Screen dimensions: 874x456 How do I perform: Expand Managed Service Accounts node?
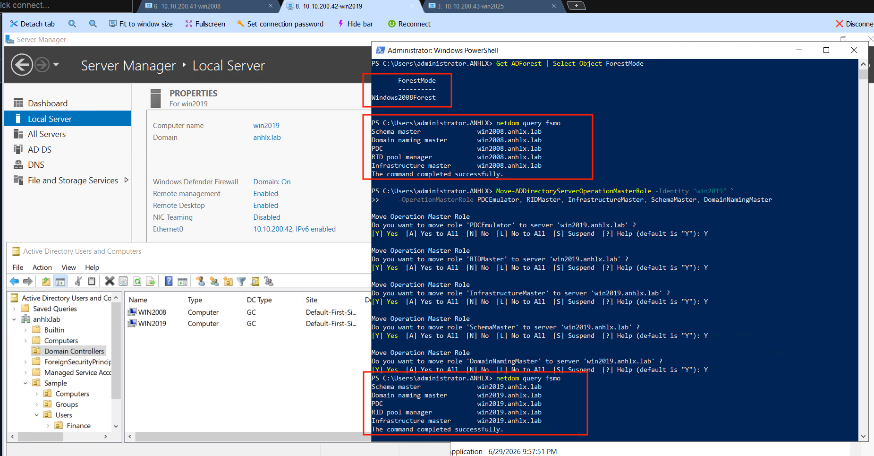(x=25, y=373)
